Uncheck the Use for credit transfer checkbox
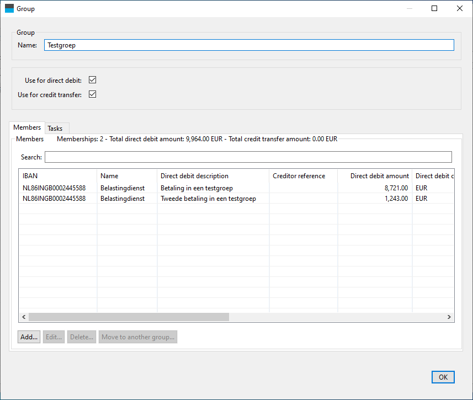473x400 pixels. point(93,94)
